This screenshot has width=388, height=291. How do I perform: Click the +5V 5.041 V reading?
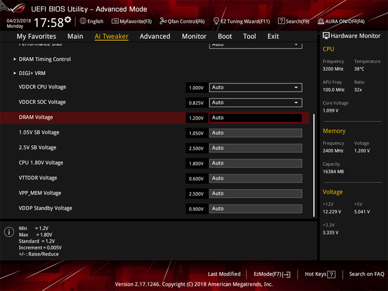click(362, 212)
